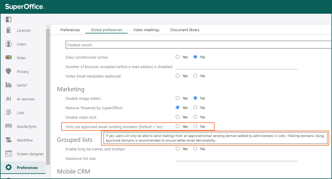Viewport: 332px width, 179px height.
Task: Collapse the sidebar panel icon
Action: tap(9, 19)
